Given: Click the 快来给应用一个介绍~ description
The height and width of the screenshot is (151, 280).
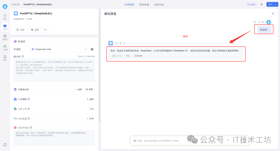Looking at the screenshot, I should click(x=23, y=19).
